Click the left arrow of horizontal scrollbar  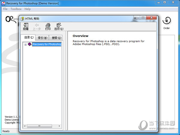tap(25, 126)
